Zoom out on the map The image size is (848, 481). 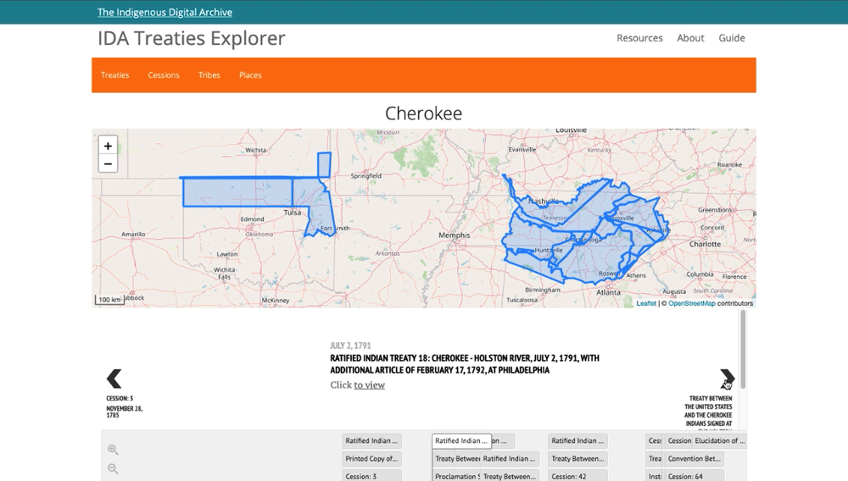click(108, 164)
